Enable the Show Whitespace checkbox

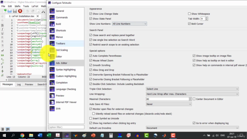click(x=189, y=14)
